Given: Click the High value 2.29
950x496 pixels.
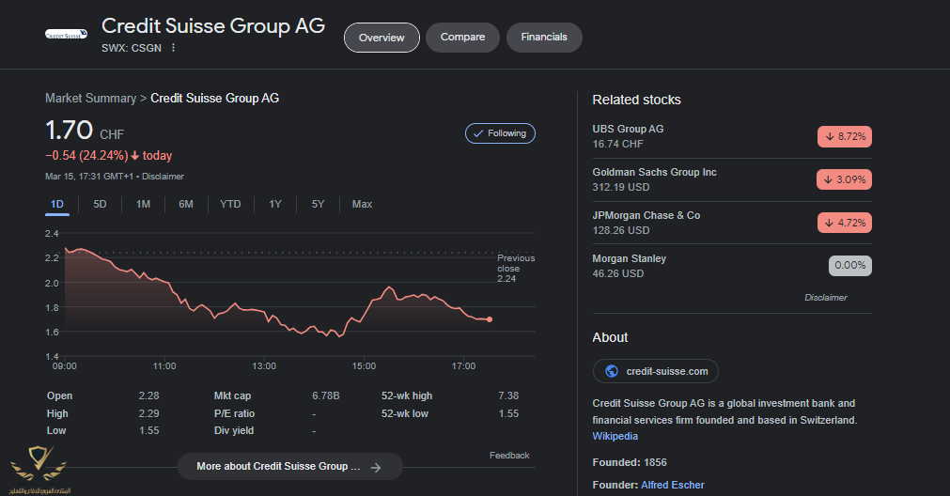Looking at the screenshot, I should (x=149, y=413).
